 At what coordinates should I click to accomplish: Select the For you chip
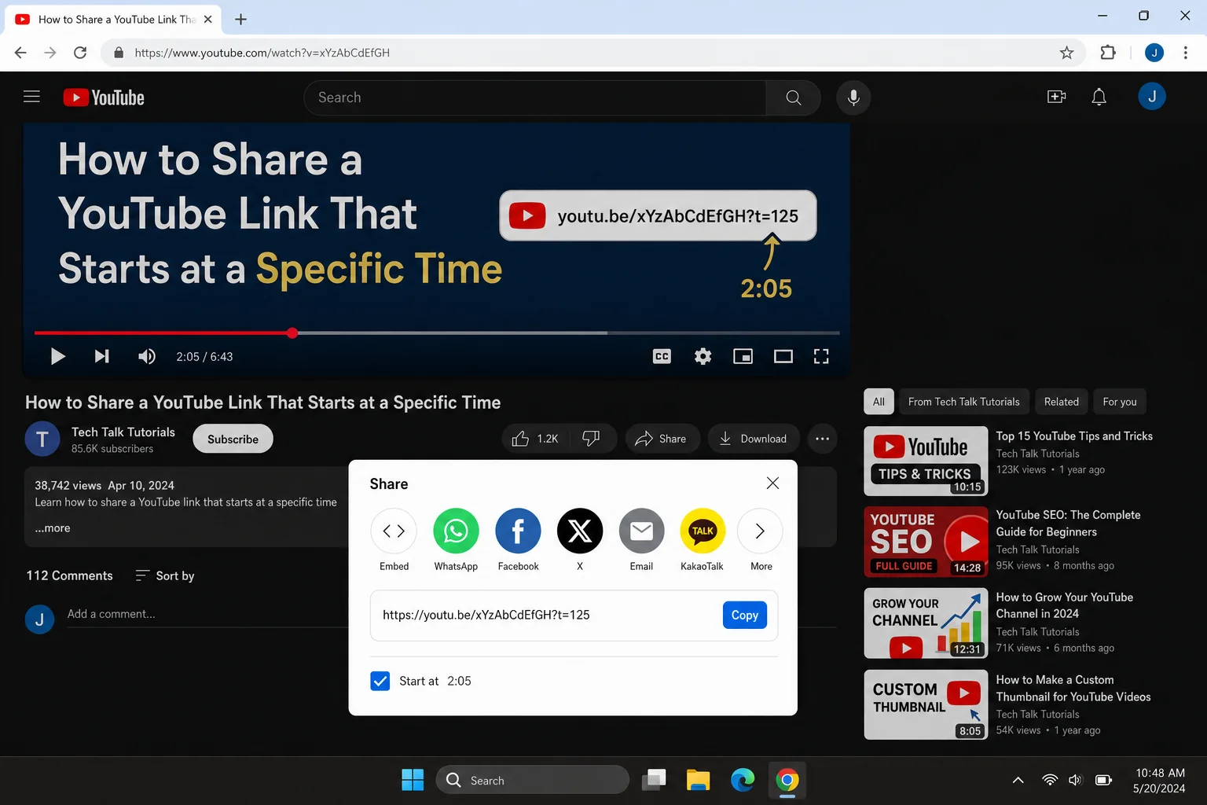tap(1119, 402)
